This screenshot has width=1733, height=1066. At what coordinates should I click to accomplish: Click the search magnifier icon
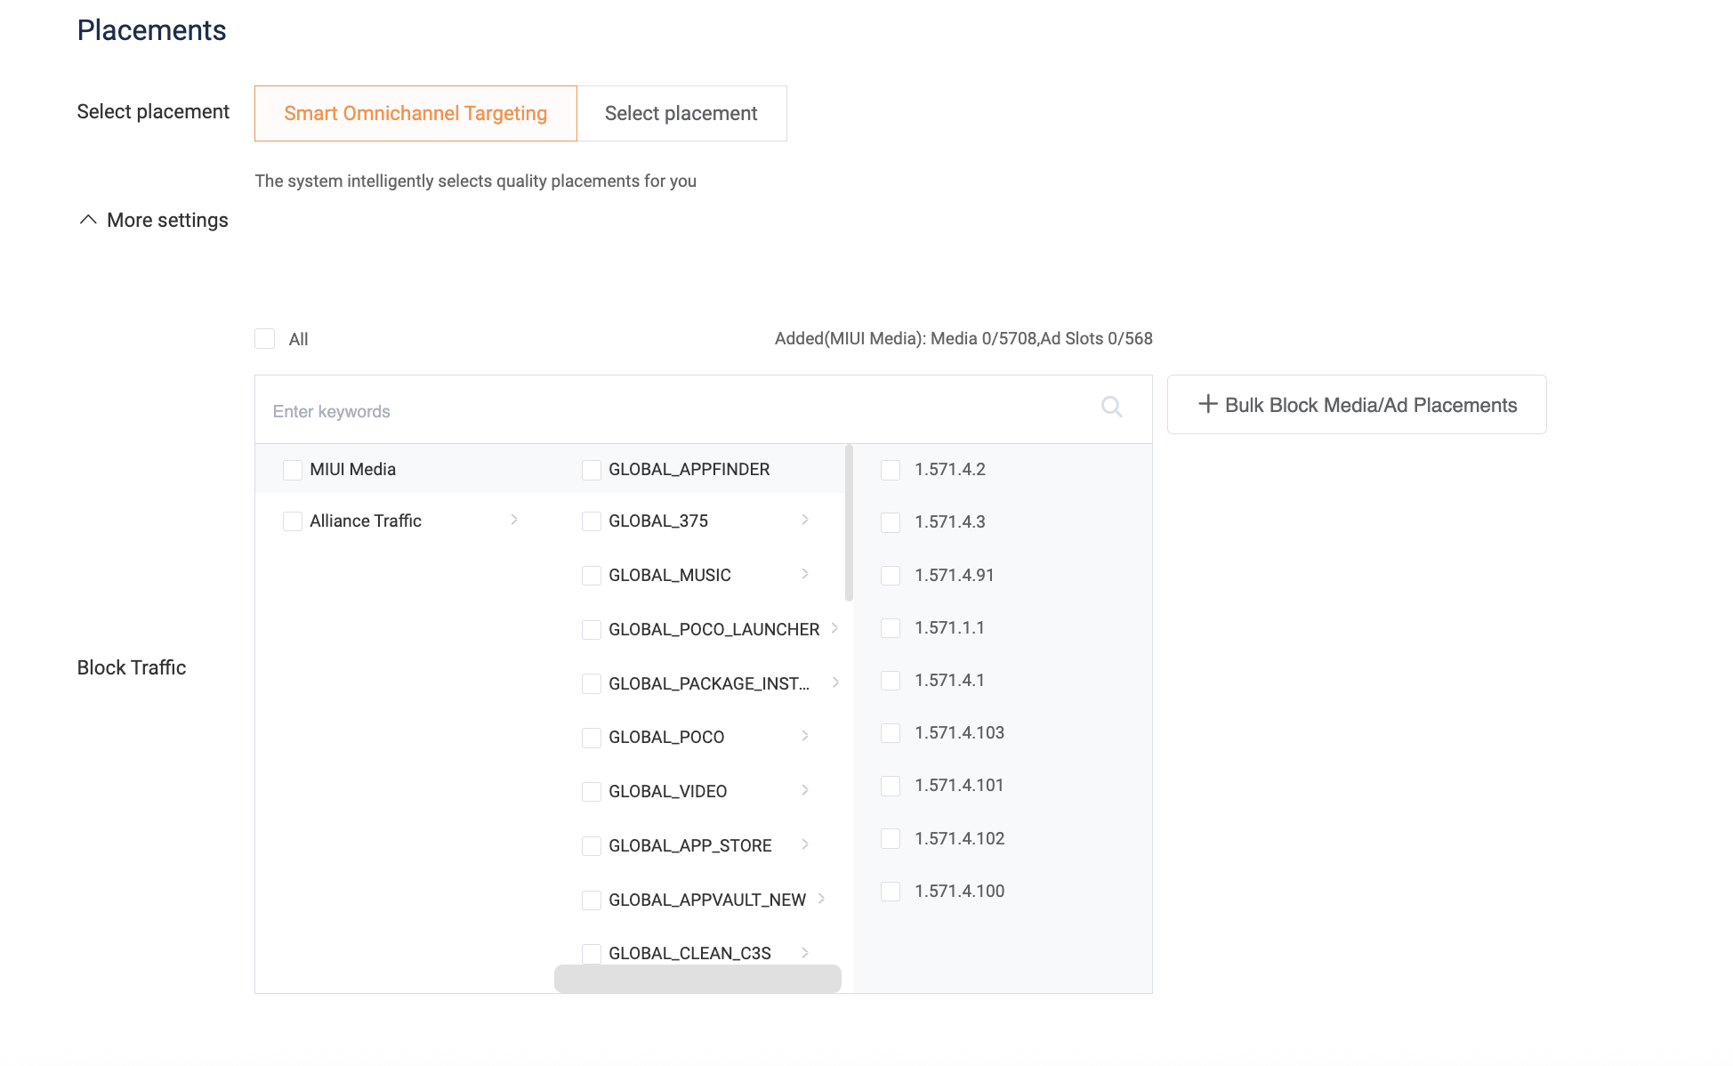tap(1111, 407)
